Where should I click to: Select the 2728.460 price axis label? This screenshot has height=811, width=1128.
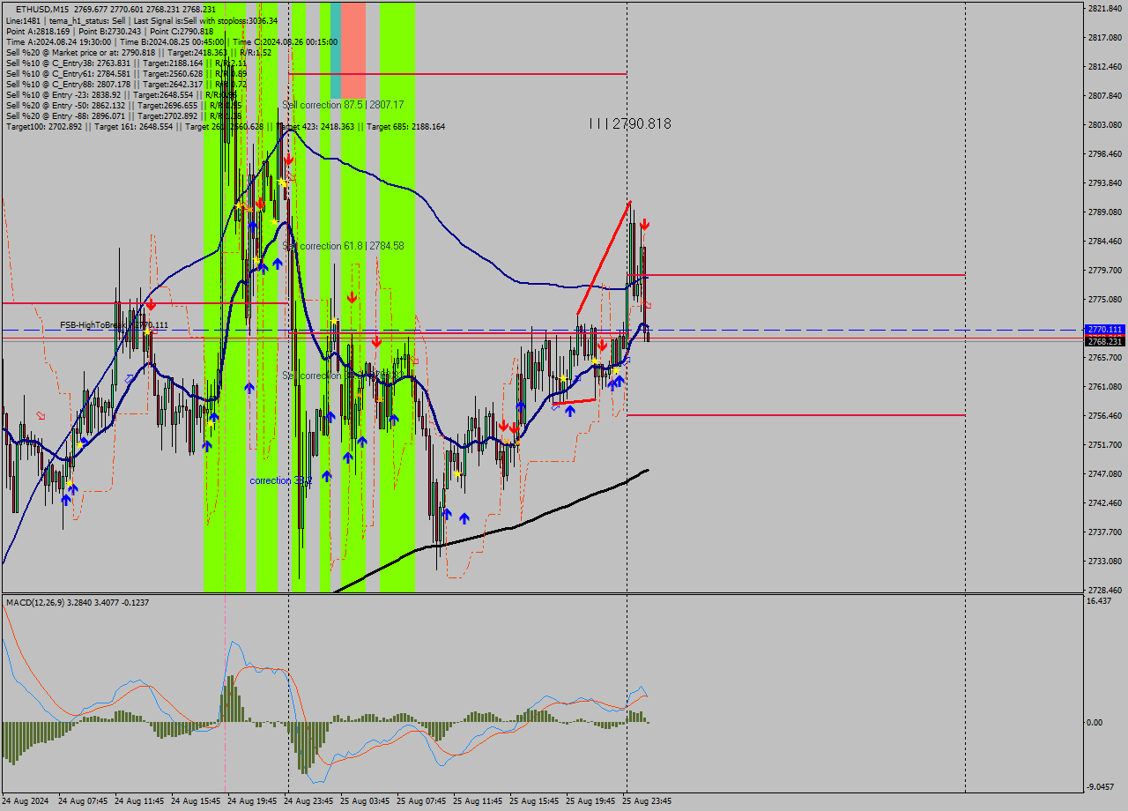[1104, 591]
